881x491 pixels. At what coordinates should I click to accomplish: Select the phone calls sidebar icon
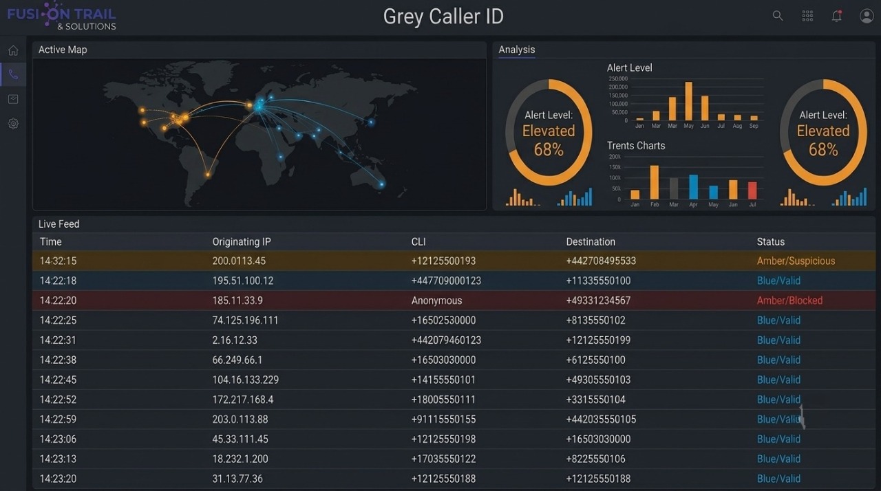point(13,74)
